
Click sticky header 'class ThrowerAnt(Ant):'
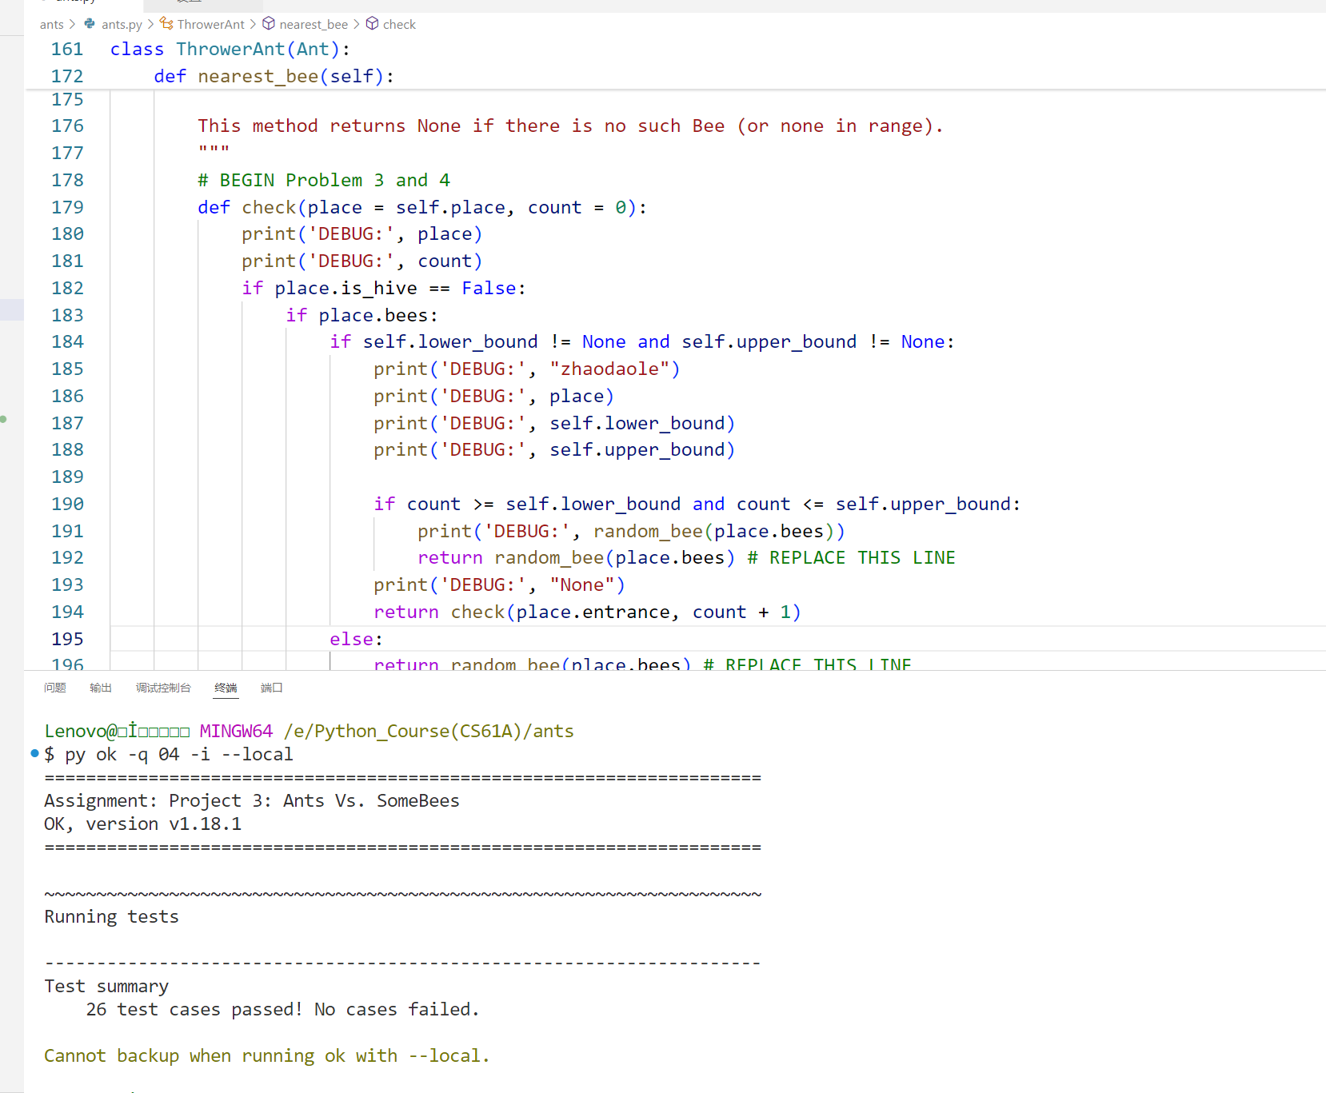click(230, 50)
